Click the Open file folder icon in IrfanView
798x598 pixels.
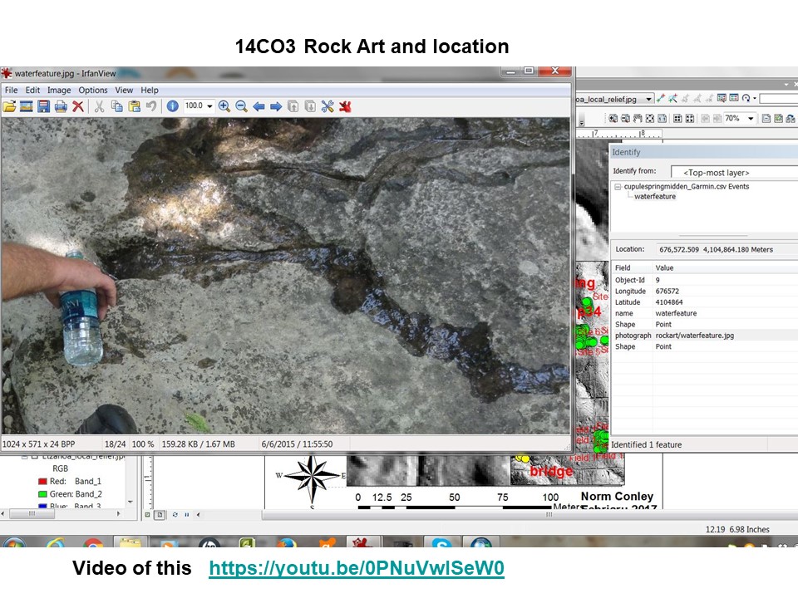10,106
